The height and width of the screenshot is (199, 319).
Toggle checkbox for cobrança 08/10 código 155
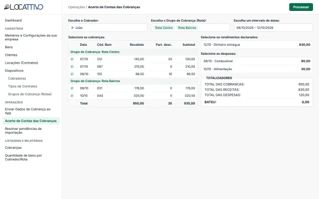72,74
